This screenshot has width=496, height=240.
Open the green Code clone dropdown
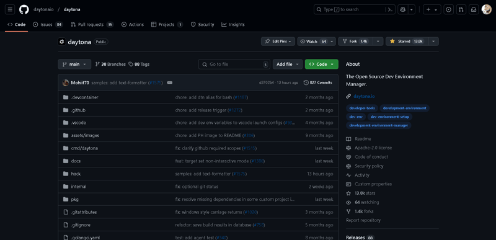tap(321, 64)
